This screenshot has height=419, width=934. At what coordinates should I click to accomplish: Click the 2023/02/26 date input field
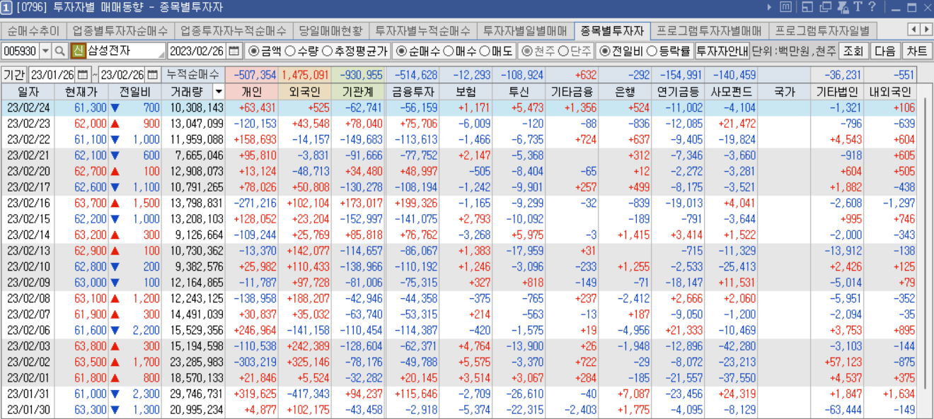tap(197, 51)
